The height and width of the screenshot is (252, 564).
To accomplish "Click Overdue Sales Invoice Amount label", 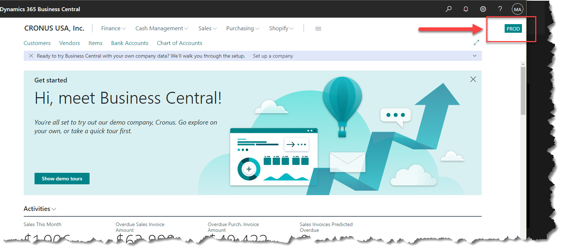I will pos(140,227).
